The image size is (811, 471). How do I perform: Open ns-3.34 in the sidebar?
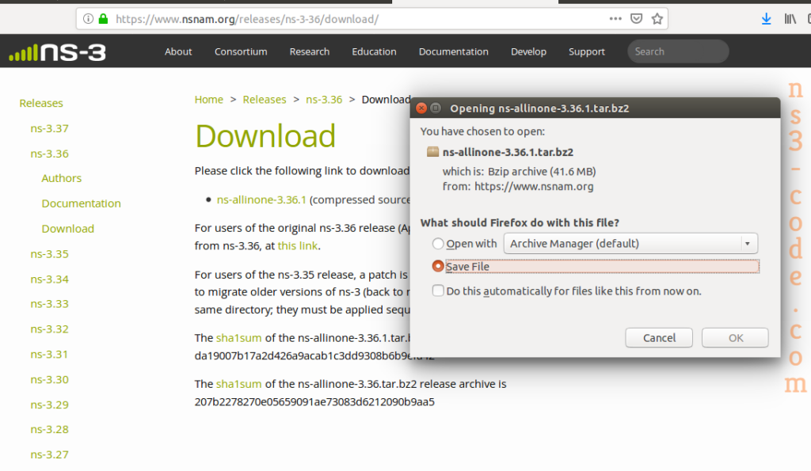(49, 279)
